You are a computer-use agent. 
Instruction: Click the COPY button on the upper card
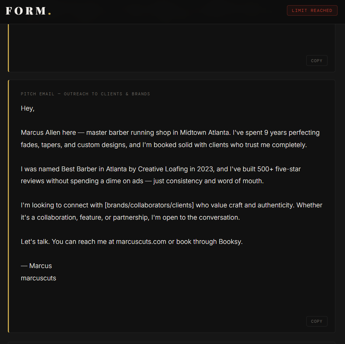click(x=316, y=60)
